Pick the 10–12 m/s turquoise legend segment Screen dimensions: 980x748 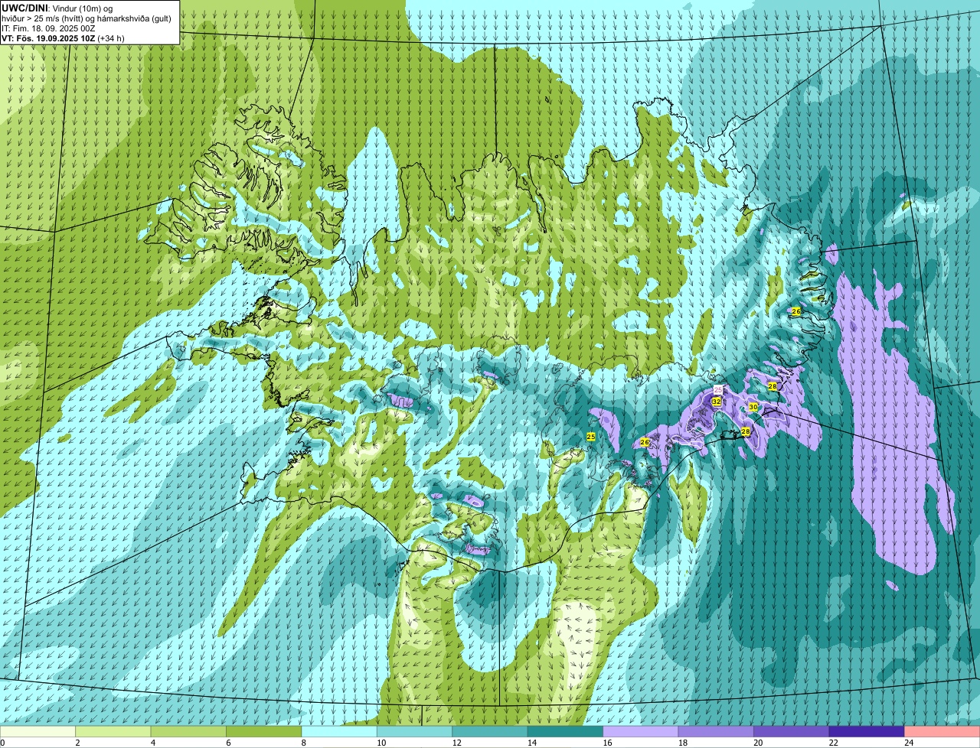click(415, 731)
